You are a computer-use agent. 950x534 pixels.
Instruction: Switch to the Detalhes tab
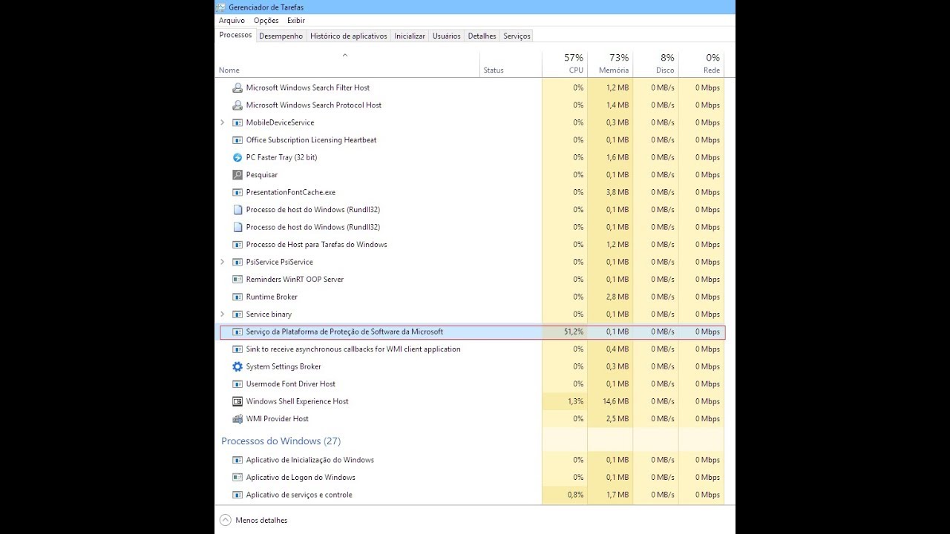point(482,36)
